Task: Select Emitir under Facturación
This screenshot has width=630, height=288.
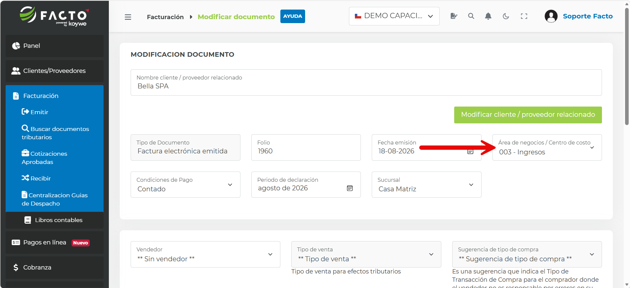Action: click(35, 112)
